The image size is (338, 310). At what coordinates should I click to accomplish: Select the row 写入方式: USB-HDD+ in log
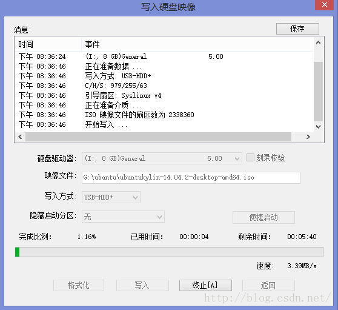(164, 76)
